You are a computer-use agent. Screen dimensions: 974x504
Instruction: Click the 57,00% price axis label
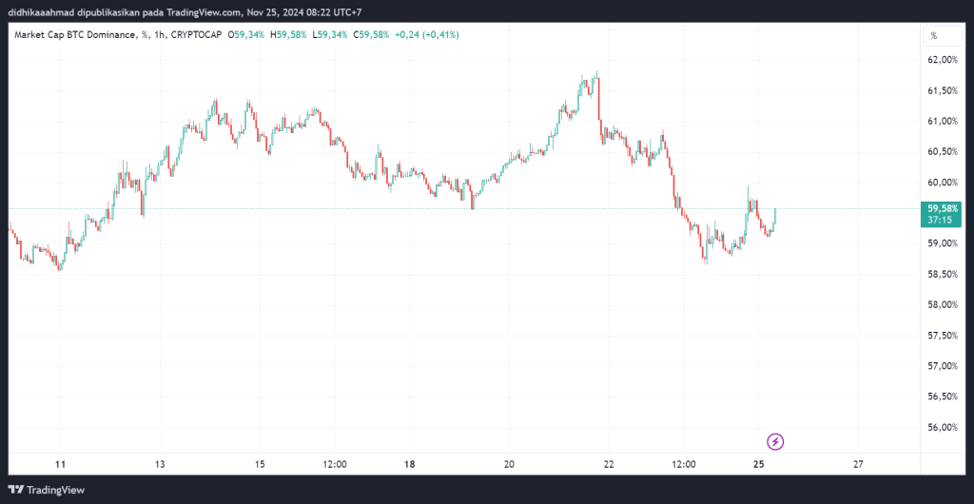coord(943,366)
